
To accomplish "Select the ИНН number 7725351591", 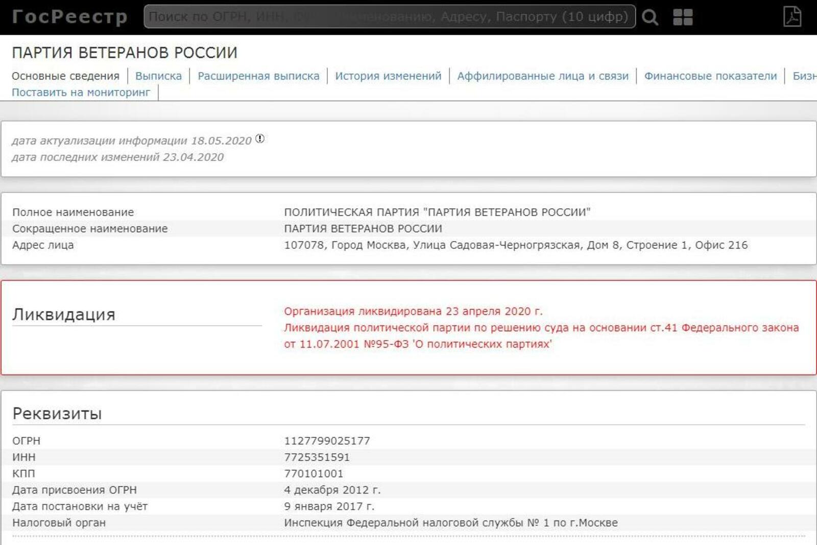I will coord(317,457).
